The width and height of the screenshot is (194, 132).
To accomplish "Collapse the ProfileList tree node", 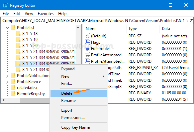I will pos(7,28).
